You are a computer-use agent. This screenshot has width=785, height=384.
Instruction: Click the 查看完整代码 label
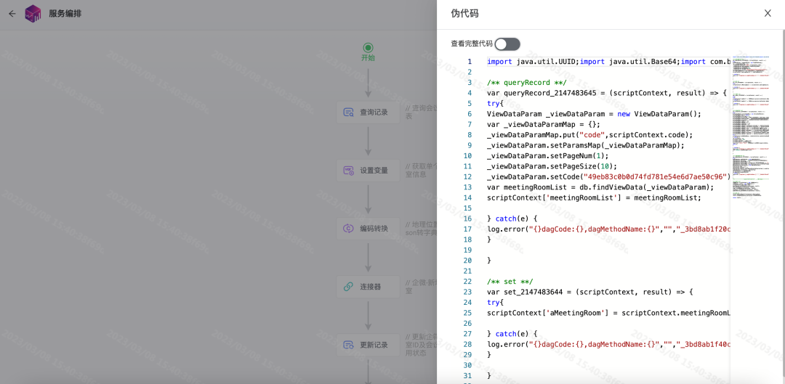472,44
